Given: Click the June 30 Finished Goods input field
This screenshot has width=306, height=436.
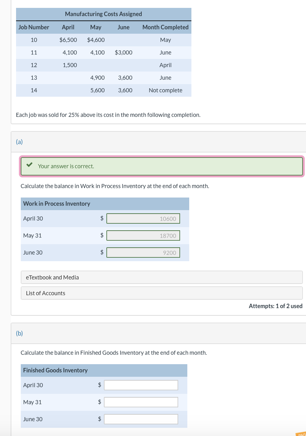Looking at the screenshot, I should coord(141,419).
